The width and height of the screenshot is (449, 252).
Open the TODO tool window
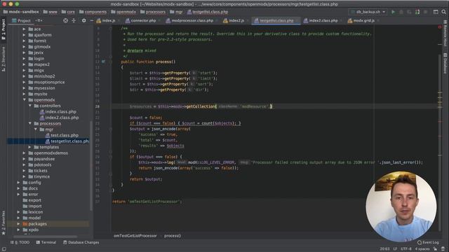pos(20,242)
